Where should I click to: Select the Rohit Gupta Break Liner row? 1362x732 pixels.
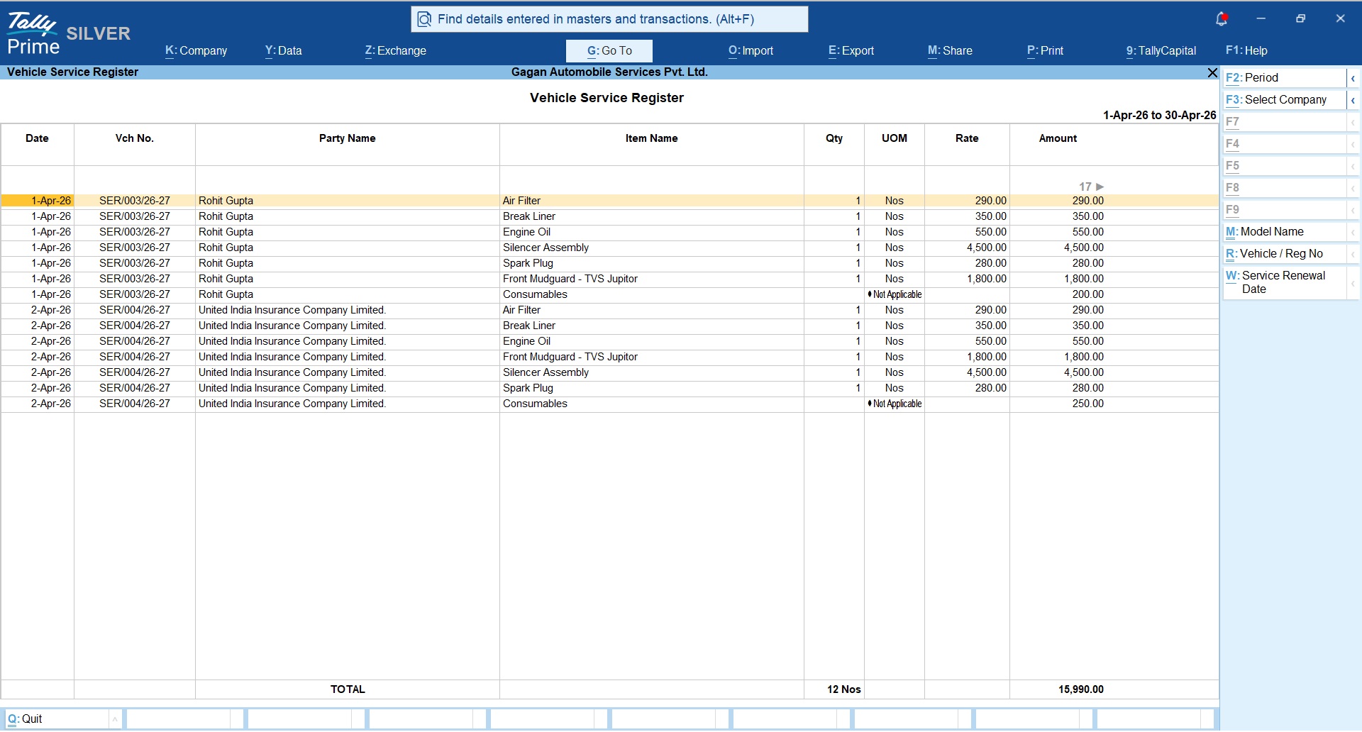(x=609, y=216)
